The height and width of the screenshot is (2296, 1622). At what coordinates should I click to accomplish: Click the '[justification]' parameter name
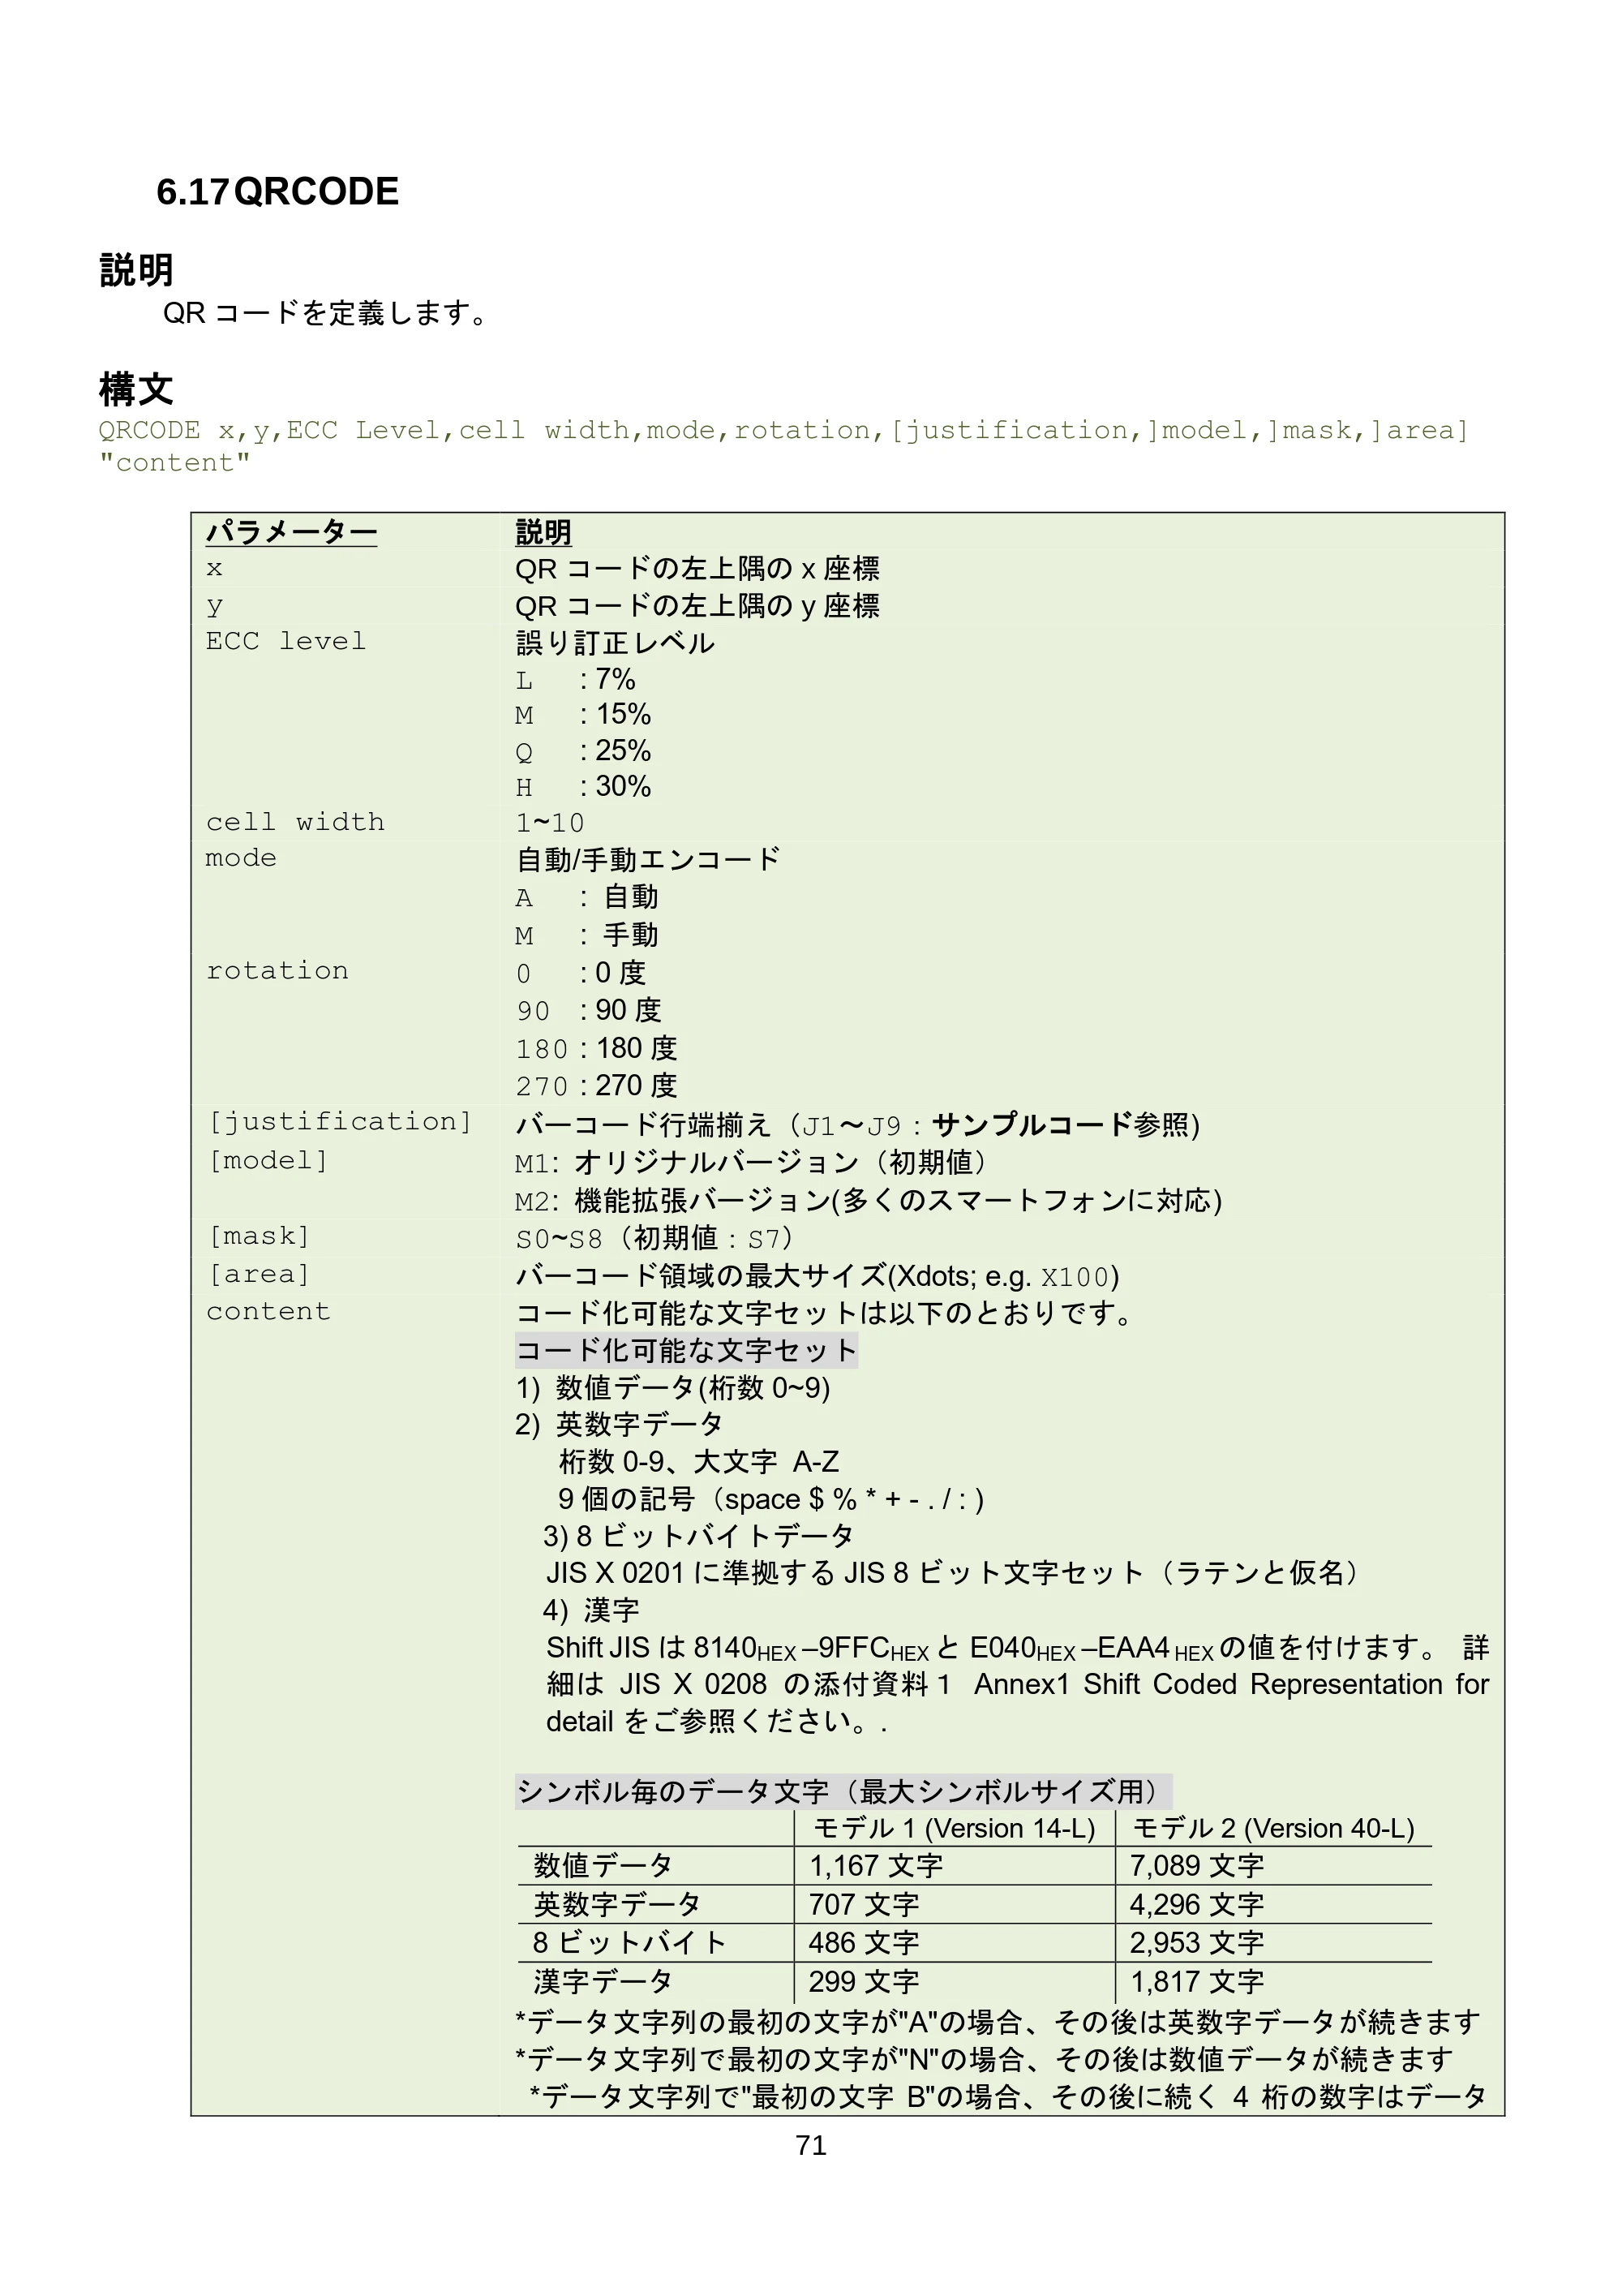tap(339, 1121)
